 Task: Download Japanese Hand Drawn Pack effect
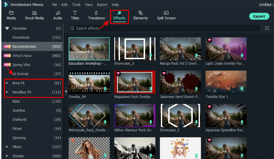(196, 89)
